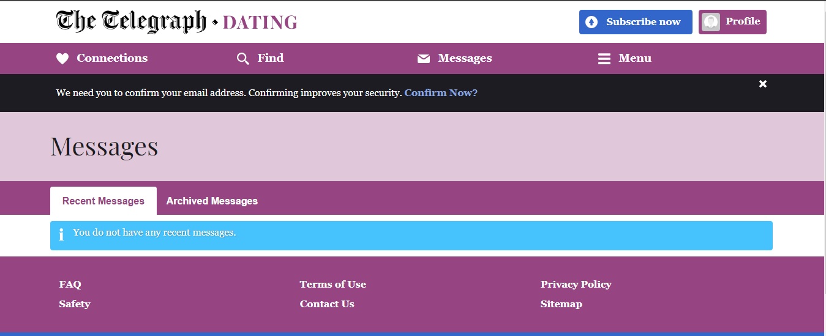Open the FAQ footer link
Screen dimensions: 826x336
tap(70, 285)
